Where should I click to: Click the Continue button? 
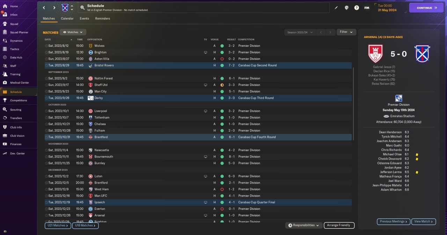point(426,8)
